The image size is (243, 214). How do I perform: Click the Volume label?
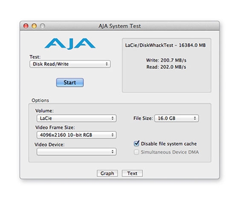coord(44,111)
